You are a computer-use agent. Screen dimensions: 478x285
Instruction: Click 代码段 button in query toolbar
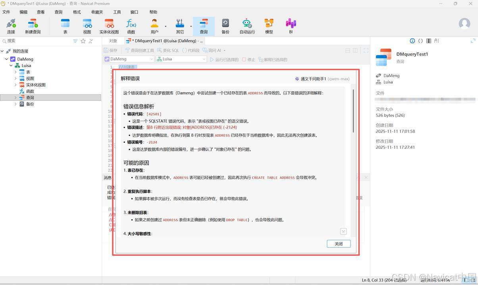[x=191, y=50]
